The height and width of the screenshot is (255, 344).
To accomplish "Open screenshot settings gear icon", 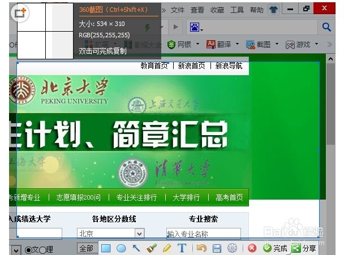I will coord(232,248).
